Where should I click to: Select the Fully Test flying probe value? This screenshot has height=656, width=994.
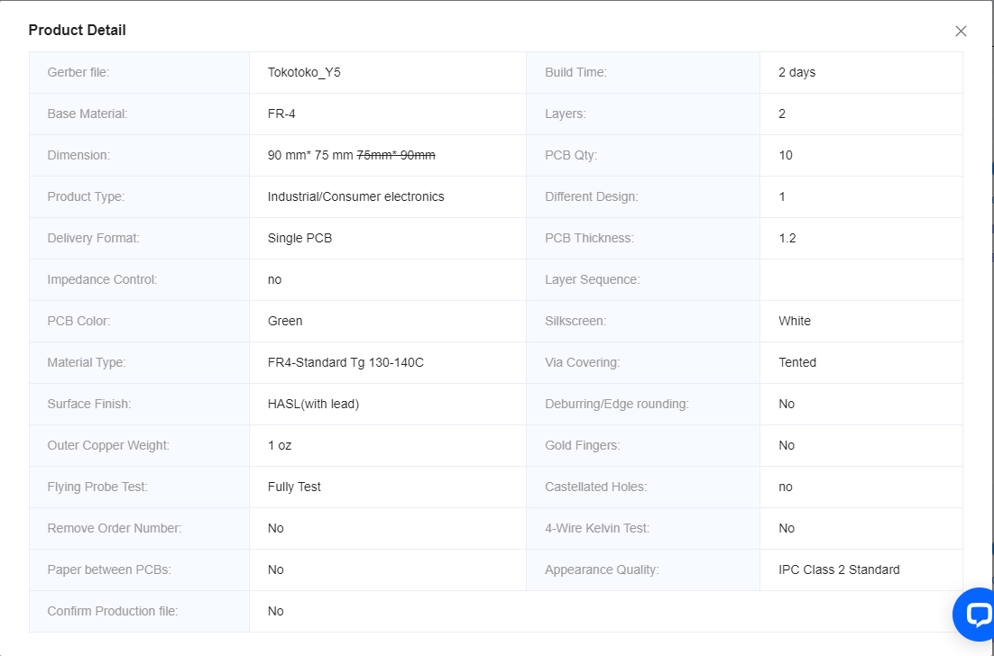[294, 487]
